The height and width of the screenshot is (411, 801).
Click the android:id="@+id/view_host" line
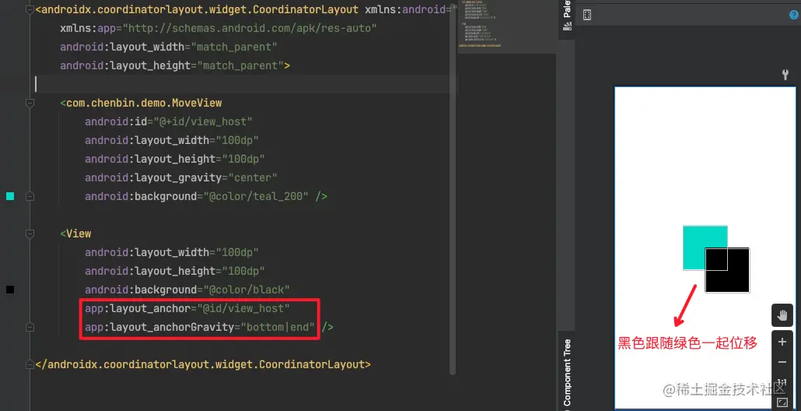coord(169,121)
